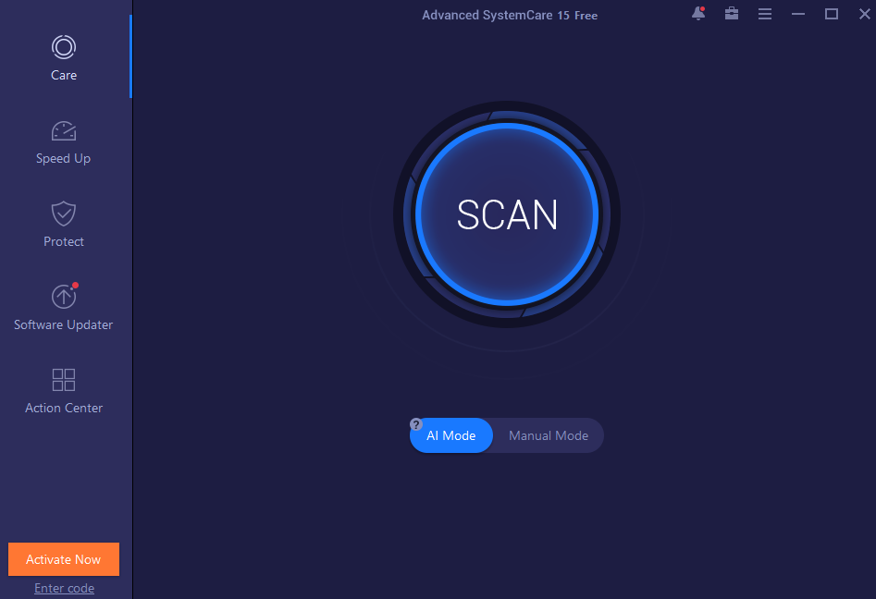
Task: Switch to Manual Mode
Action: [x=548, y=435]
